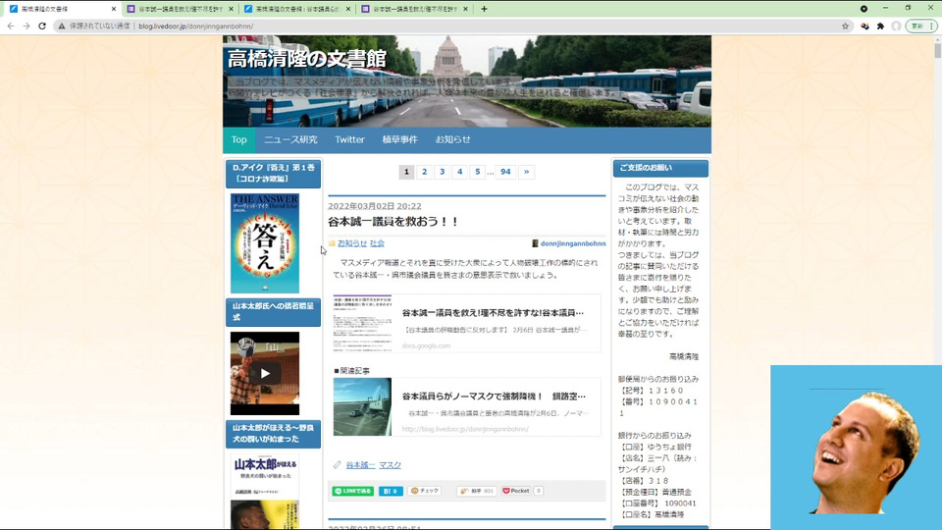942x530 pixels.
Task: Click the blog title 高橋清隆の文書館
Action: tap(306, 59)
